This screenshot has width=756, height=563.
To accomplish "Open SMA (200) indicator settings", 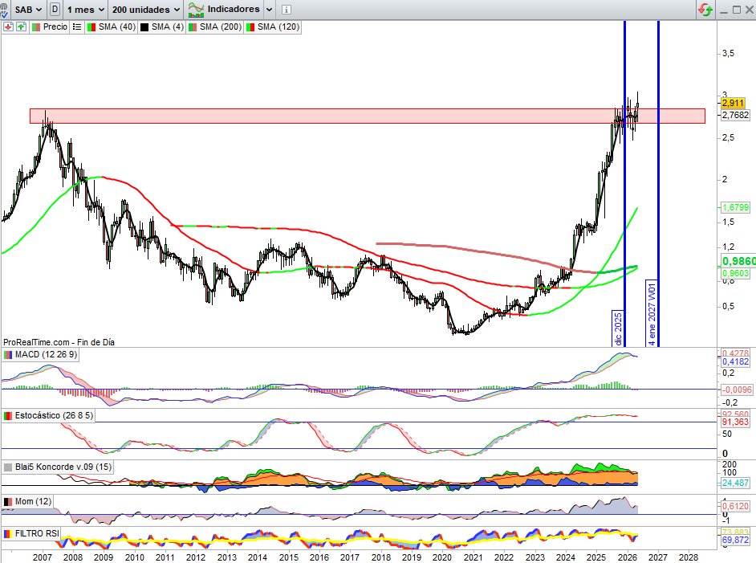I will (221, 27).
